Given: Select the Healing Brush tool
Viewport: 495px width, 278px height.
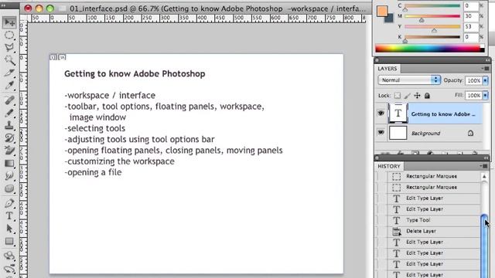Looking at the screenshot, I should (x=9, y=100).
